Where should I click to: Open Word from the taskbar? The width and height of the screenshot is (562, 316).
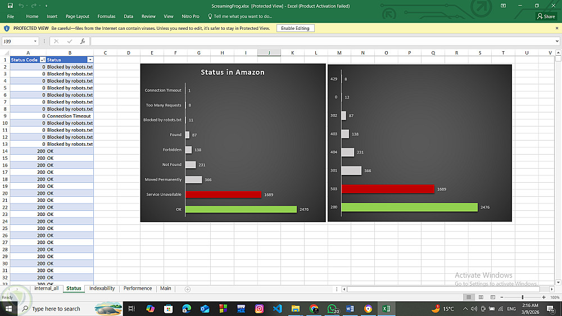(350, 309)
